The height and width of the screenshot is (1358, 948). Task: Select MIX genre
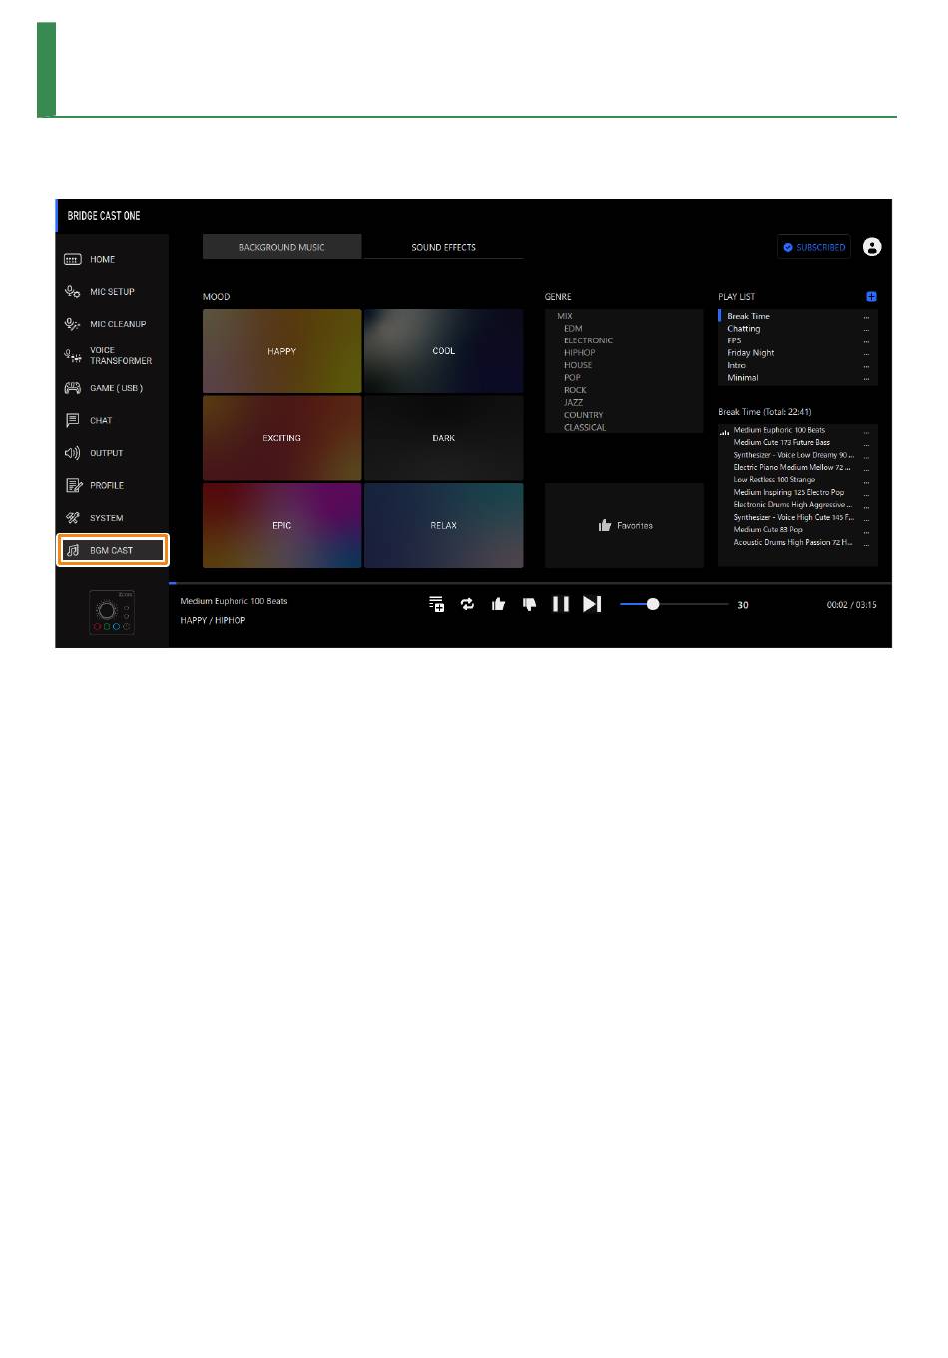point(565,316)
